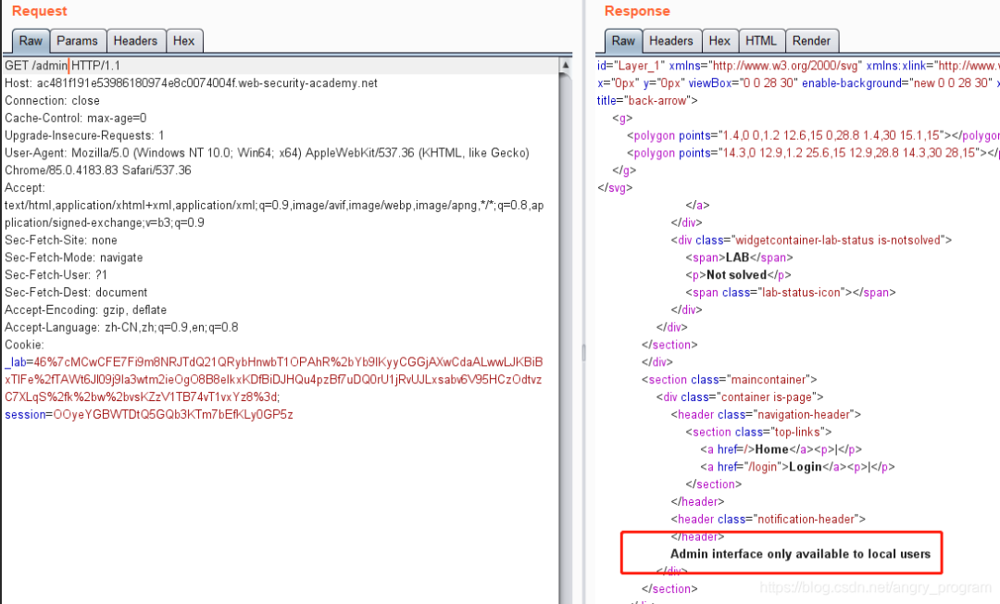Image resolution: width=1000 pixels, height=604 pixels.
Task: Click the 'Not solved' text in the response
Action: pyautogui.click(x=737, y=275)
